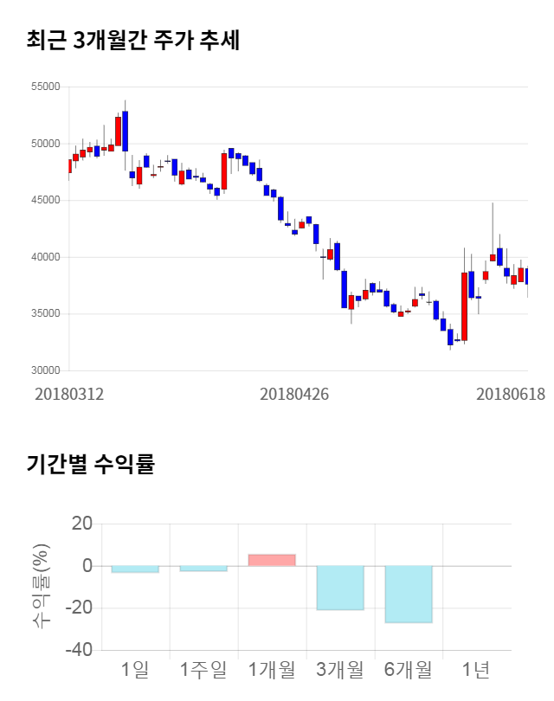This screenshot has height=701, width=554.
Task: Click the 기간별 수익률 heading
Action: (90, 464)
